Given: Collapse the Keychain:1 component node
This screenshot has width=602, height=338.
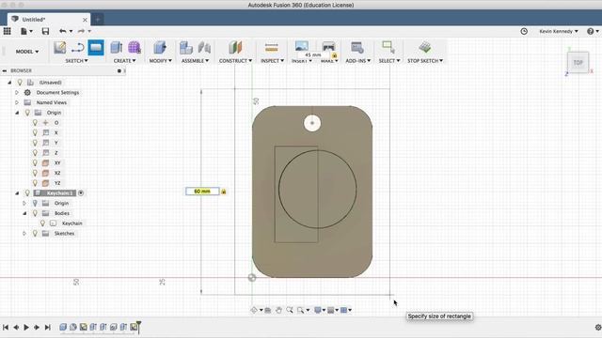Looking at the screenshot, I should click(17, 193).
